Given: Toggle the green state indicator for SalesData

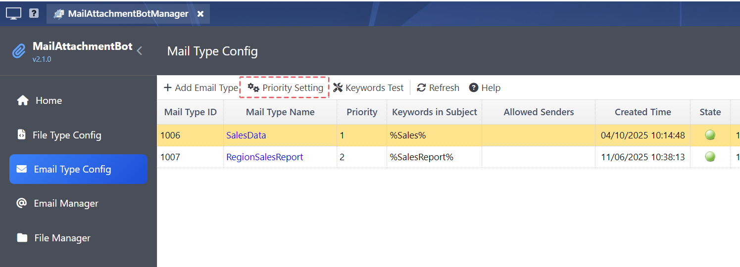Looking at the screenshot, I should 710,135.
